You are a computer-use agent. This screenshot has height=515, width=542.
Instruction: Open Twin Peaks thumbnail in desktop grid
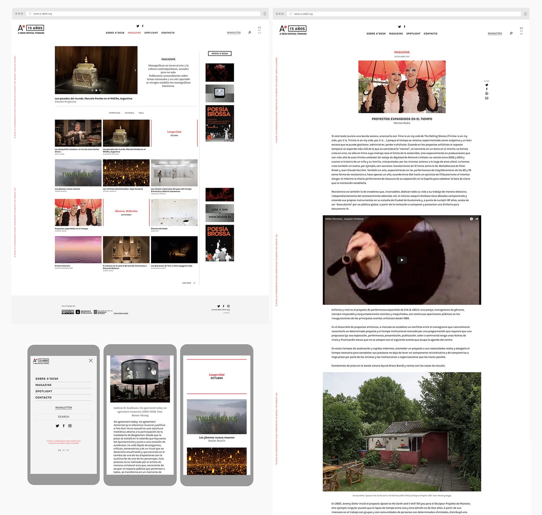coord(78,172)
